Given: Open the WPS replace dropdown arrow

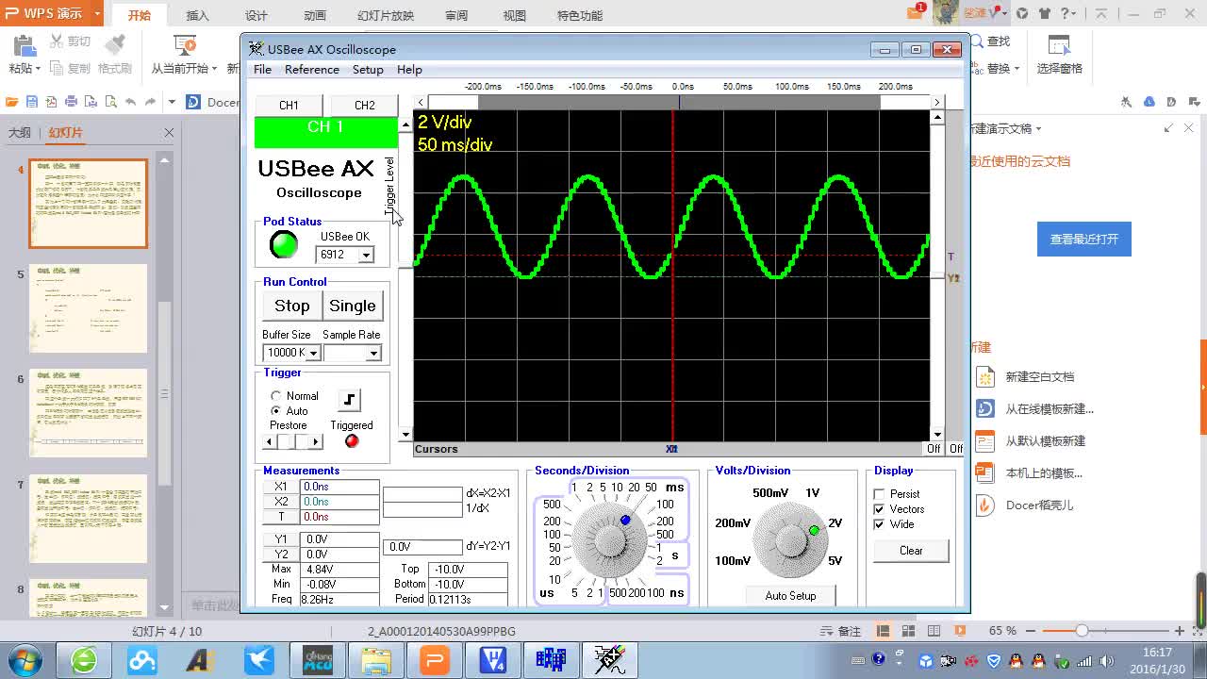Looking at the screenshot, I should [x=1017, y=69].
